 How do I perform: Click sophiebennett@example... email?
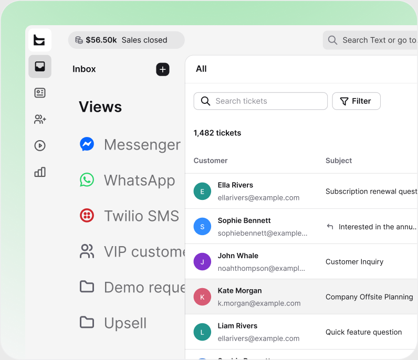point(263,233)
